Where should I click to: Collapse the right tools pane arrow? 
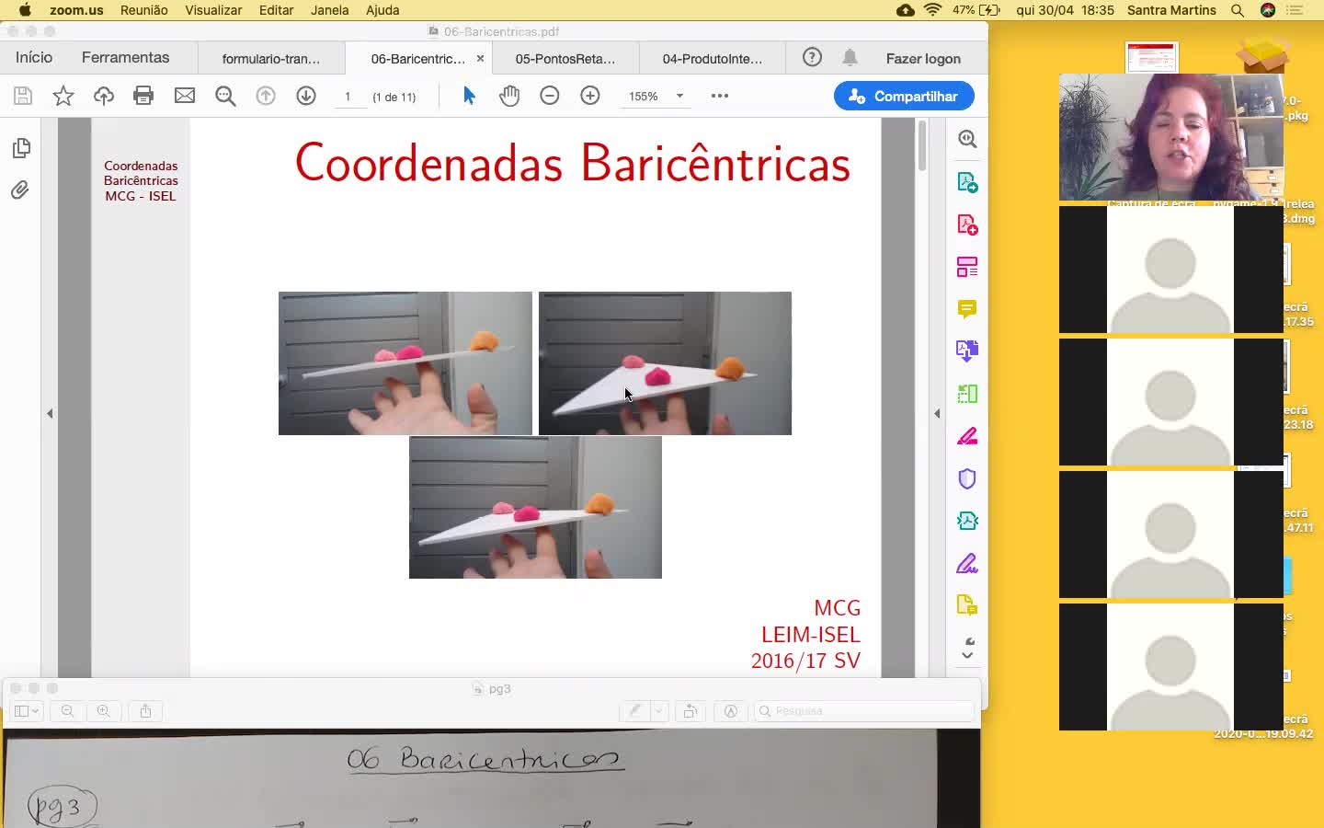click(937, 414)
